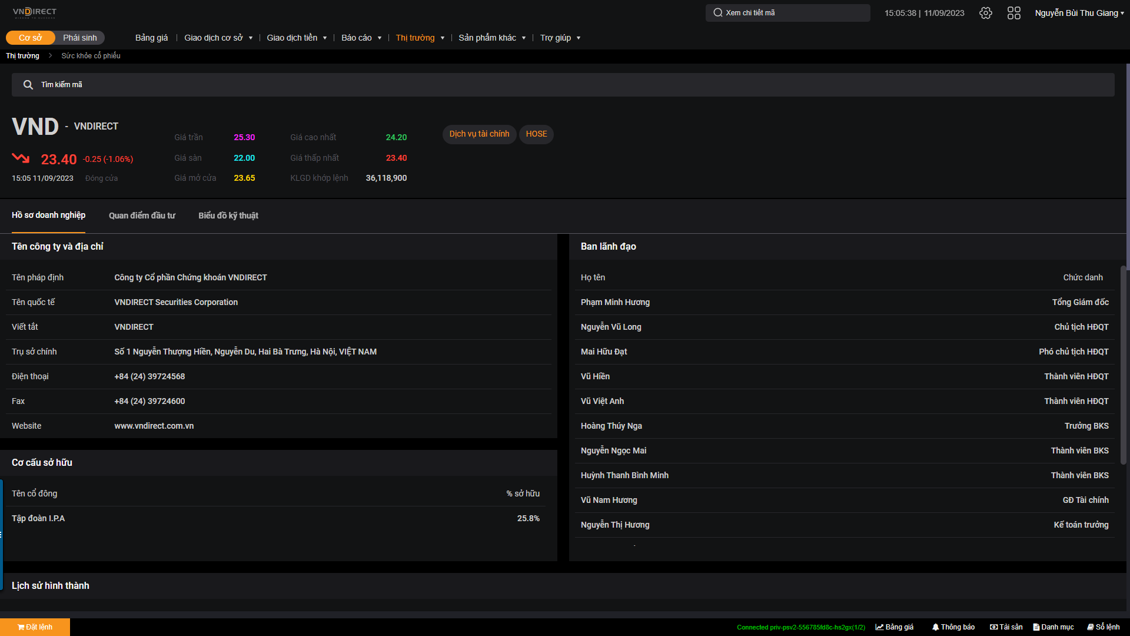This screenshot has width=1130, height=636.
Task: Focus the 'Xem chi tiết mã' search field
Action: point(787,13)
